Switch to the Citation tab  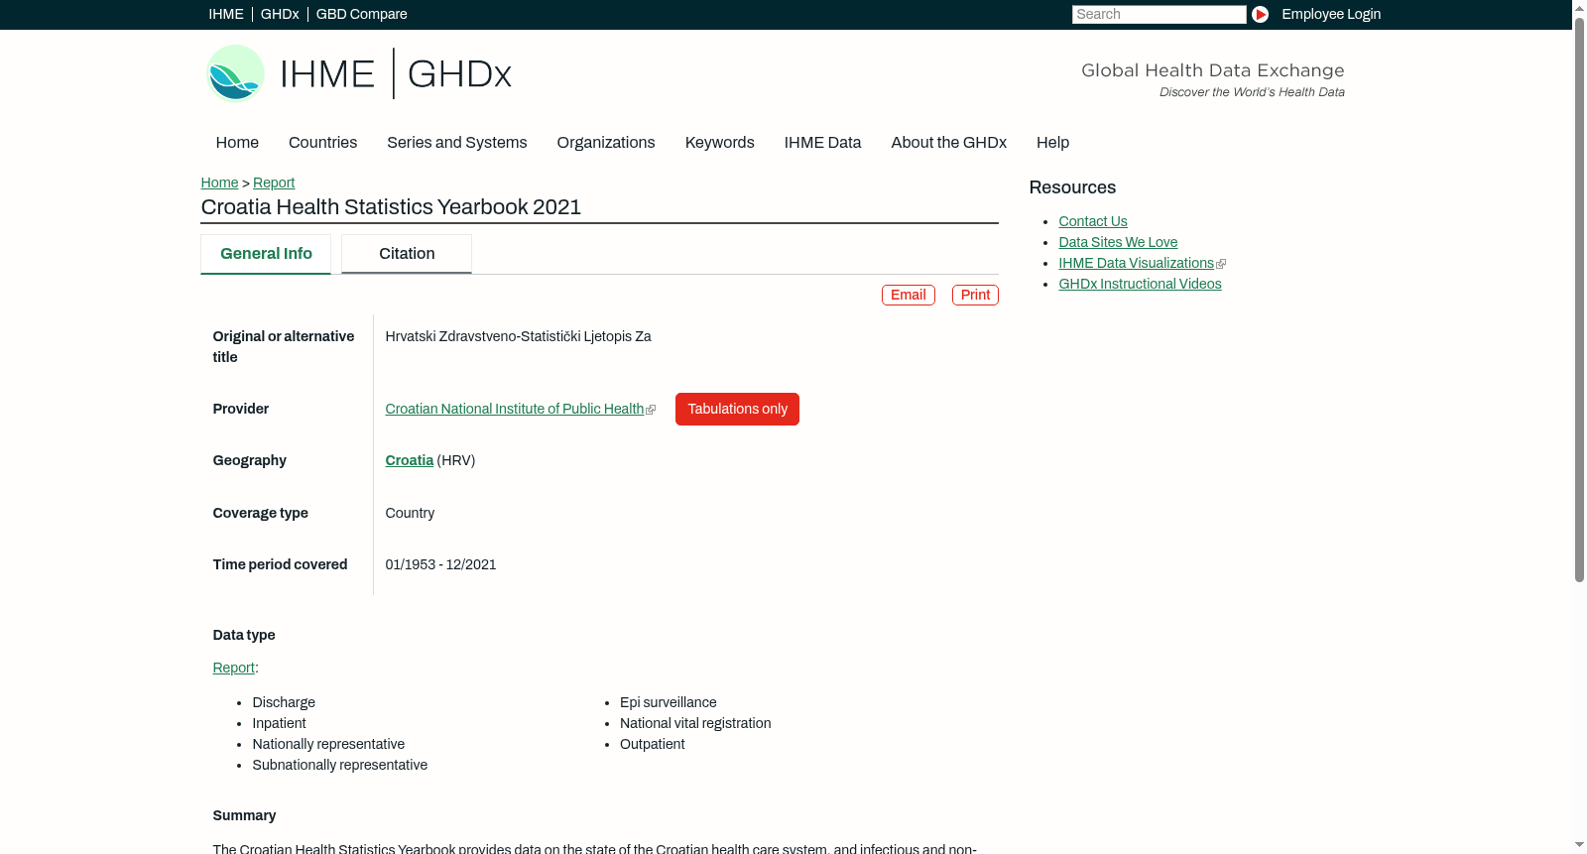coord(407,254)
